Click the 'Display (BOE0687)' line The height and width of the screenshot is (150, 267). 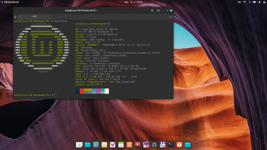click(113, 45)
